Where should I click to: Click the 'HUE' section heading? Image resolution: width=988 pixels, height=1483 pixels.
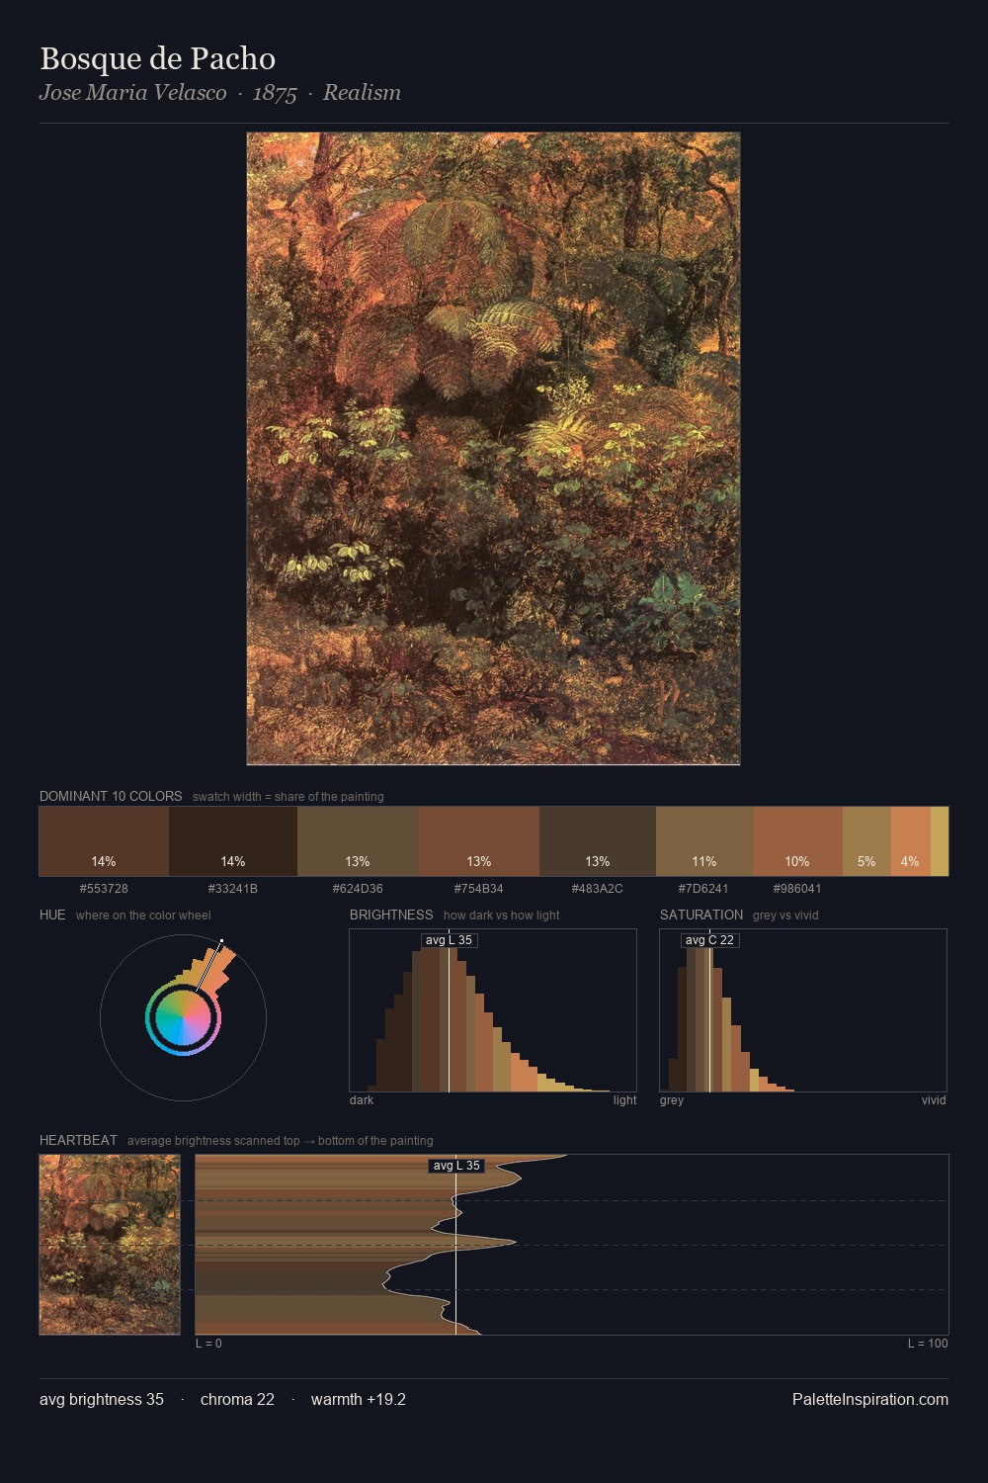click(x=52, y=915)
